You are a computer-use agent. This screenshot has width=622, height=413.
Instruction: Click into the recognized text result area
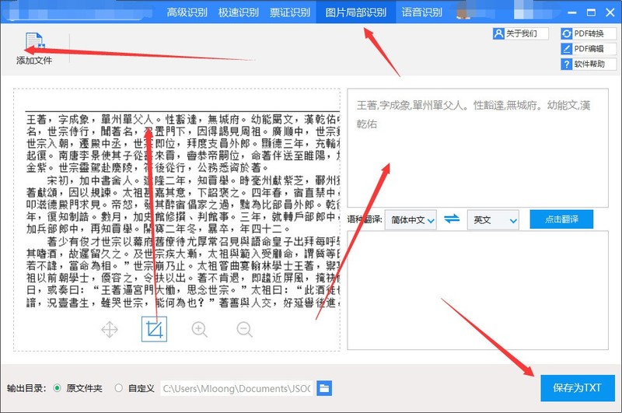(477, 148)
